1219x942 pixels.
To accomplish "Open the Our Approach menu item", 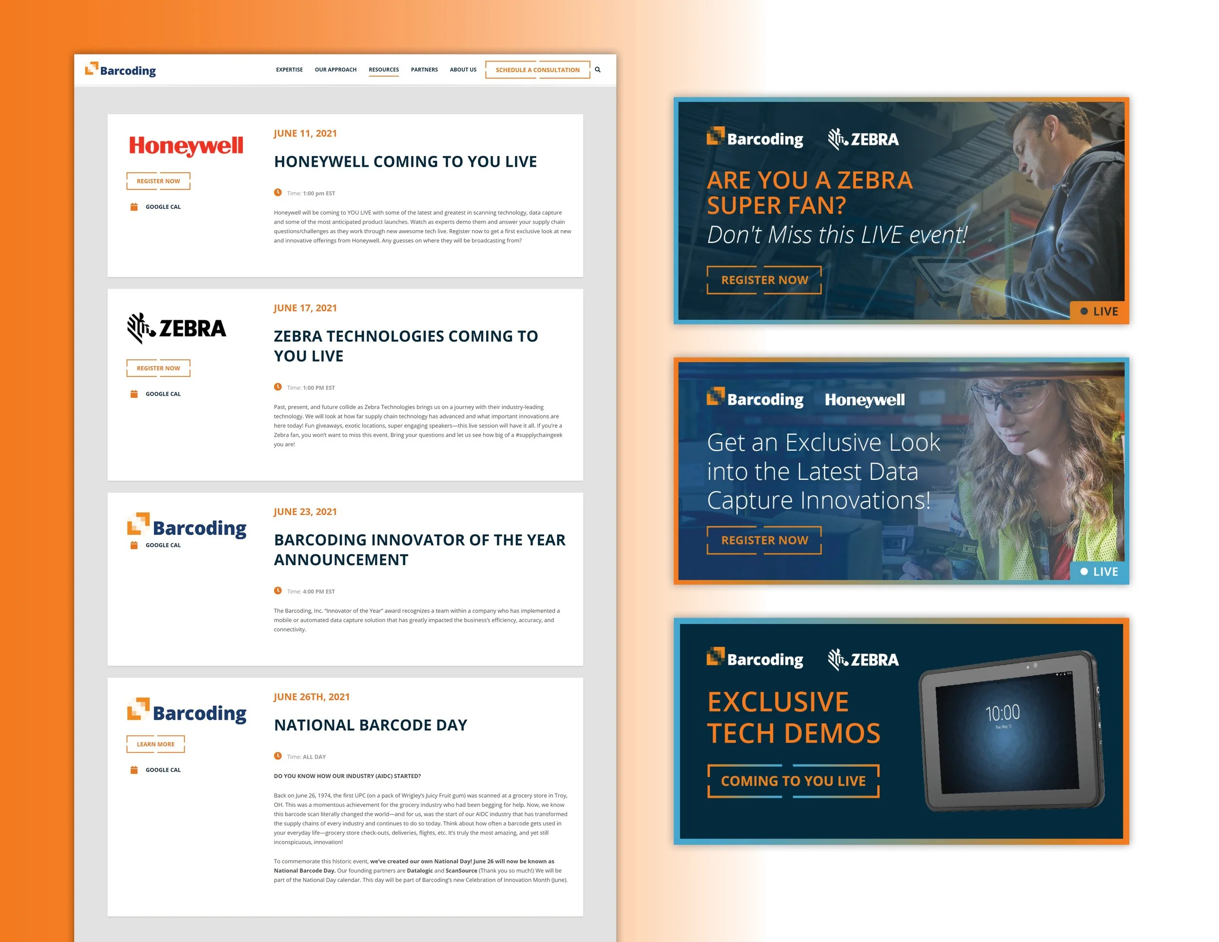I will tap(335, 70).
